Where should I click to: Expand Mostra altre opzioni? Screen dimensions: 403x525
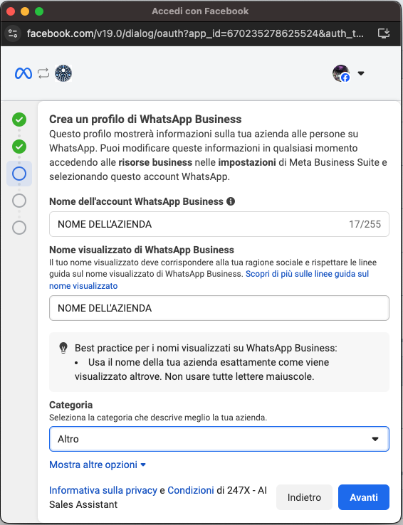pos(98,465)
